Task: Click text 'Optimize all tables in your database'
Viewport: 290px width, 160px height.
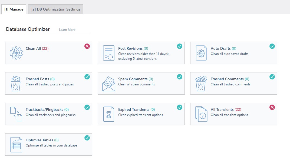Action: point(51,145)
